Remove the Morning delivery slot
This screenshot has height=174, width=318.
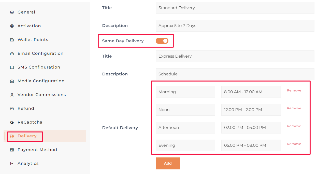tap(294, 90)
